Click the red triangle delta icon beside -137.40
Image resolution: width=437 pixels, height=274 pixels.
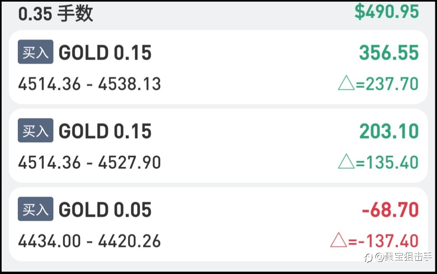point(339,241)
